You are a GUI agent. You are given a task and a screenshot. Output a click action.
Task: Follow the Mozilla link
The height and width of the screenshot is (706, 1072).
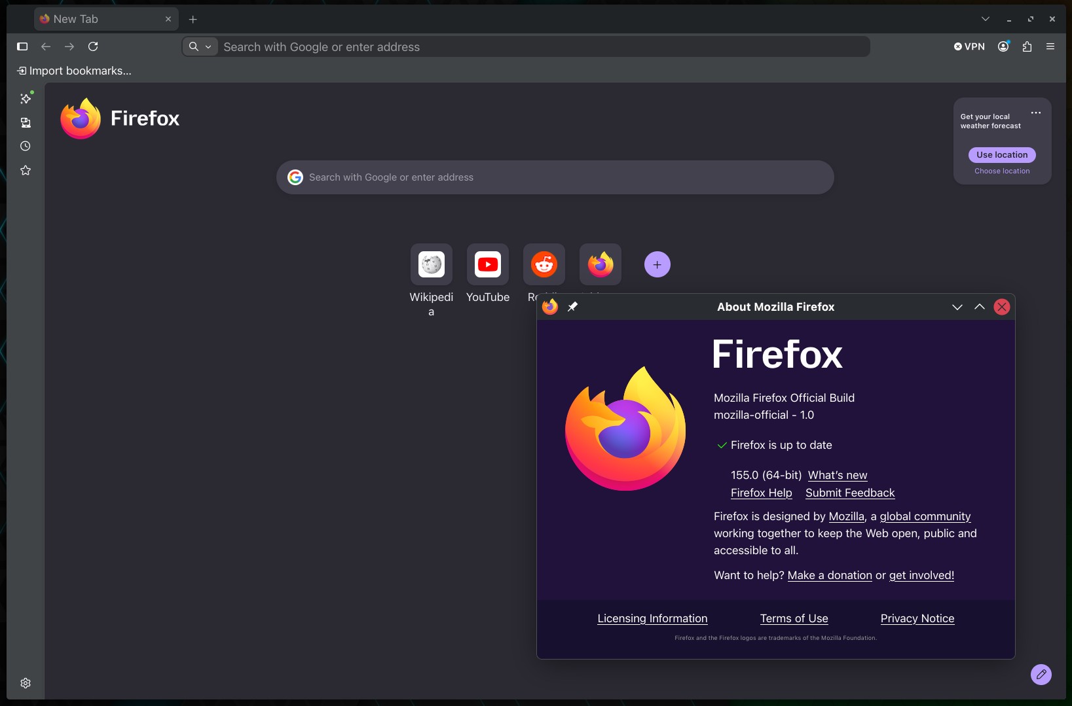pos(847,516)
